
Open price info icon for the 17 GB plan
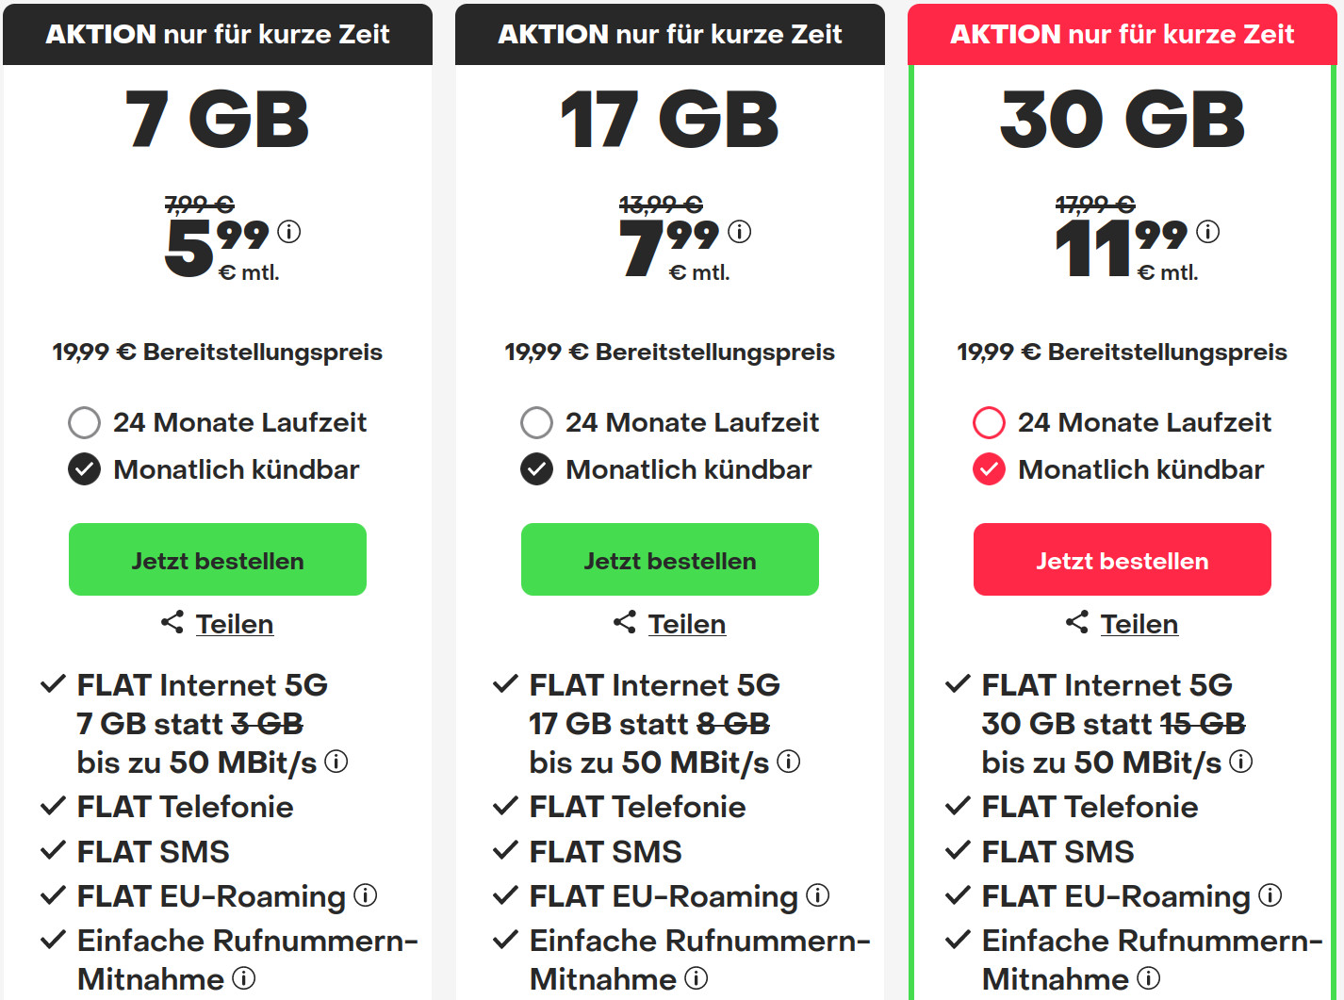click(x=742, y=231)
